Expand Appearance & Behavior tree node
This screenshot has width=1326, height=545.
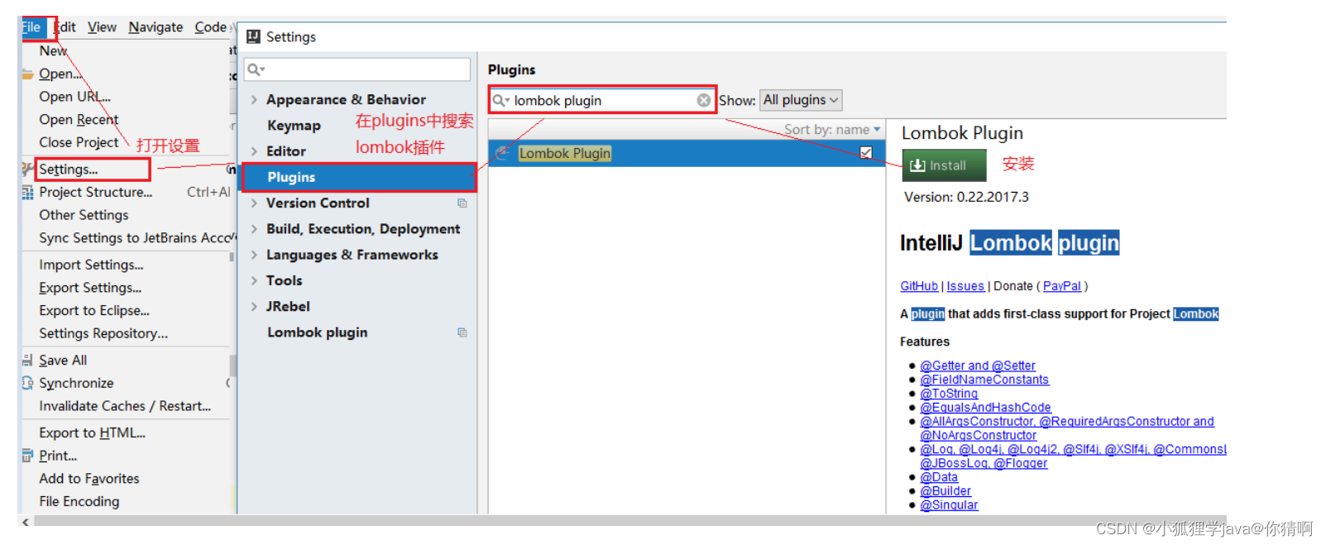(x=254, y=99)
